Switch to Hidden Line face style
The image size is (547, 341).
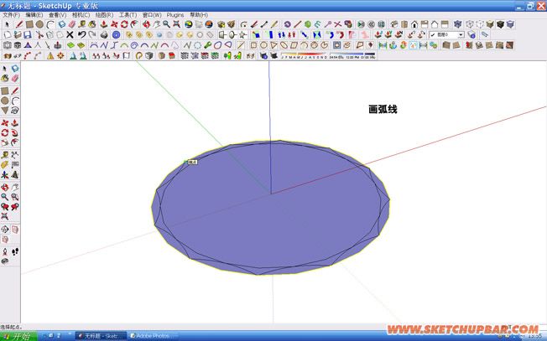[480, 24]
